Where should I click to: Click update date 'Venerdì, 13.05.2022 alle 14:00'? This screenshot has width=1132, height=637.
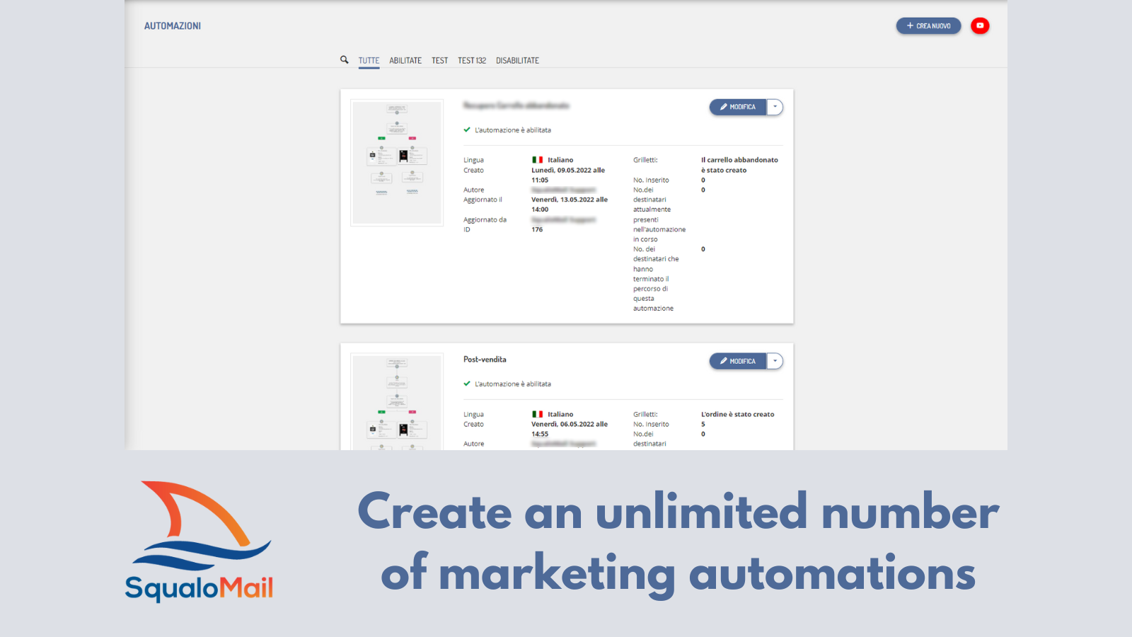[x=570, y=205]
